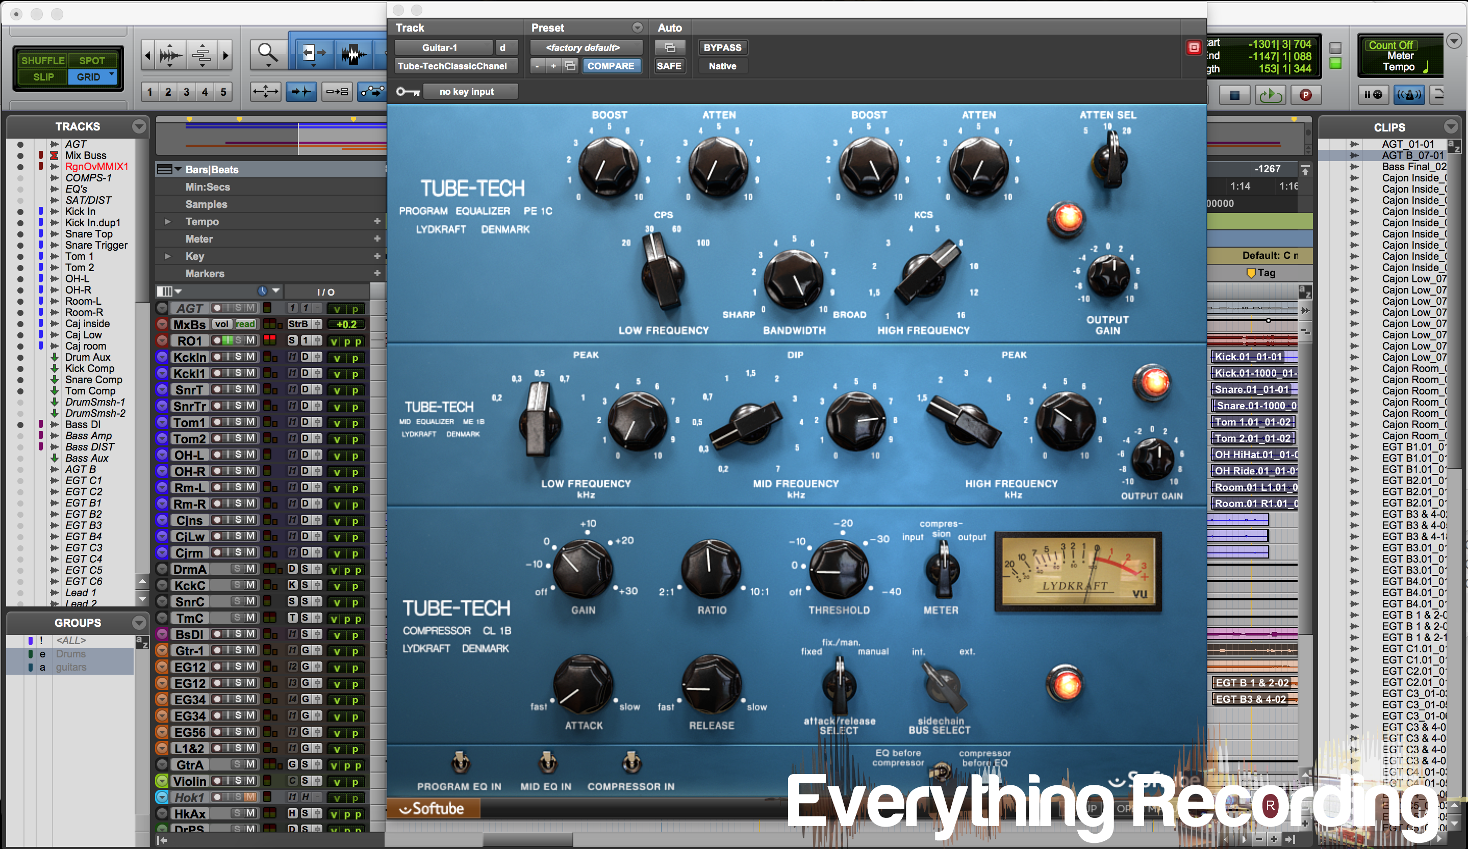Click the CLIPS panel header
1468x849 pixels.
[1391, 127]
